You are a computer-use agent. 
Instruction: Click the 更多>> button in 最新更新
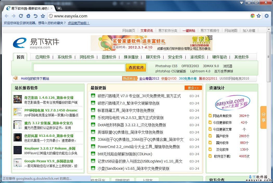click(x=193, y=88)
